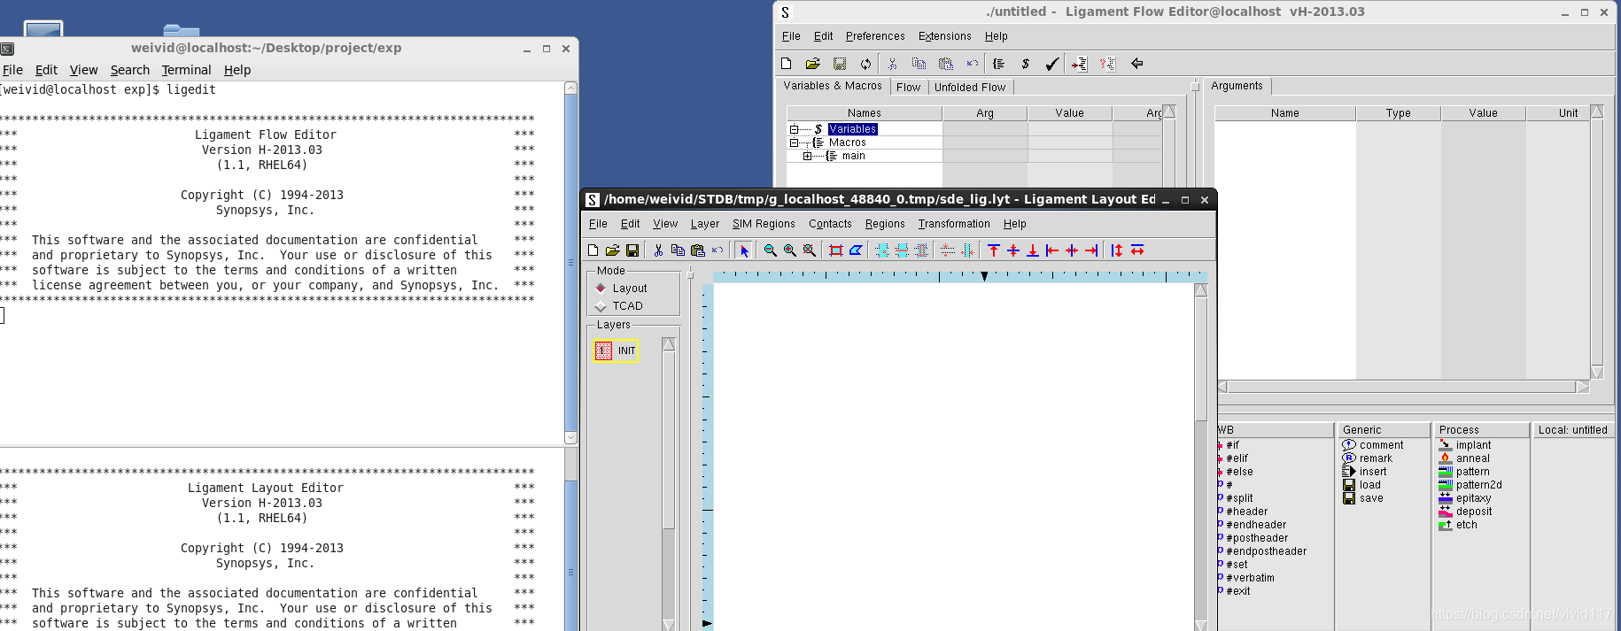Open Contacts menu in Layout Editor
Viewport: 1621px width, 631px height.
(x=830, y=224)
